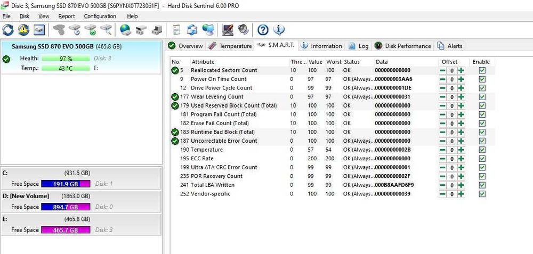Click the speaker sound toolbar icon
This screenshot has width=533, height=254.
click(x=243, y=30)
